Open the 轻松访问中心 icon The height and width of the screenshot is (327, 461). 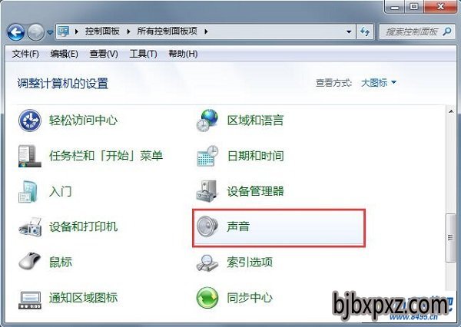click(30, 121)
